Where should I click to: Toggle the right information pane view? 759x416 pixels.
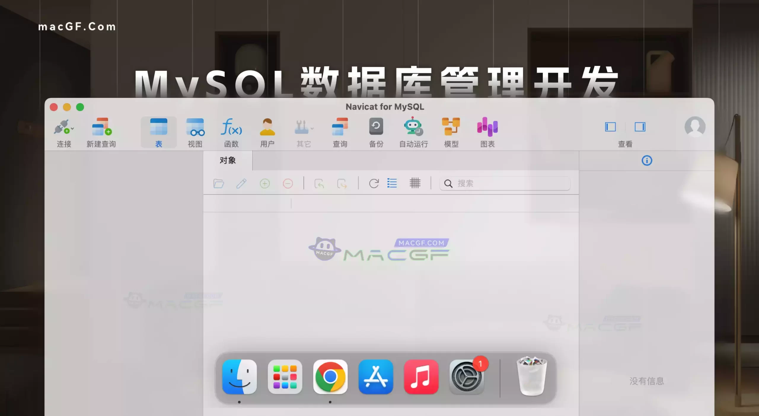click(x=640, y=127)
